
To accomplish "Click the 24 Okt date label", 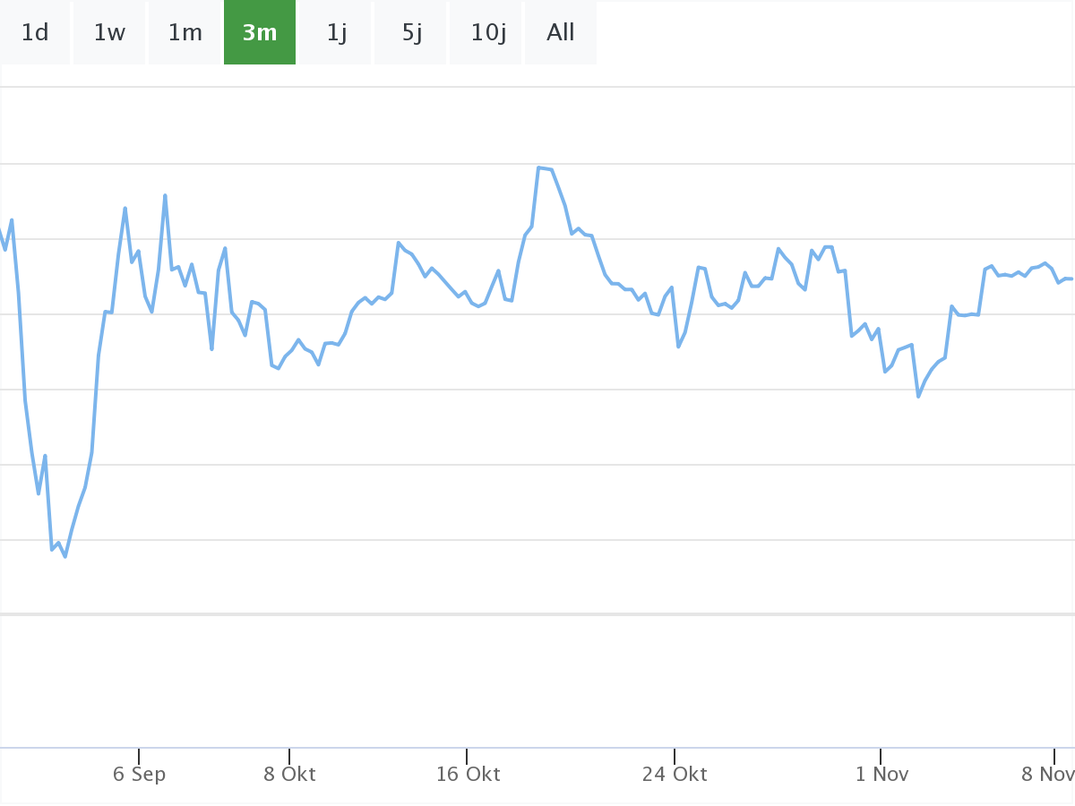I will pyautogui.click(x=675, y=774).
